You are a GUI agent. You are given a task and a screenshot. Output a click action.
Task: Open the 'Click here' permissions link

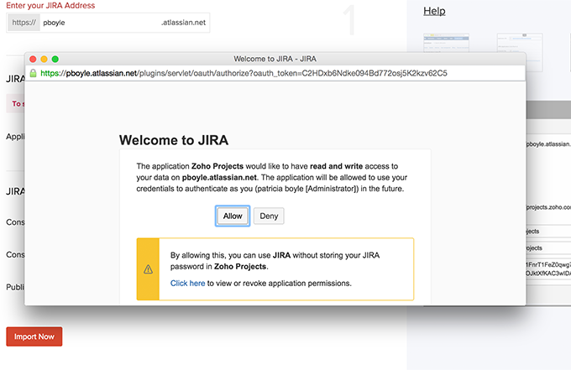(x=187, y=284)
